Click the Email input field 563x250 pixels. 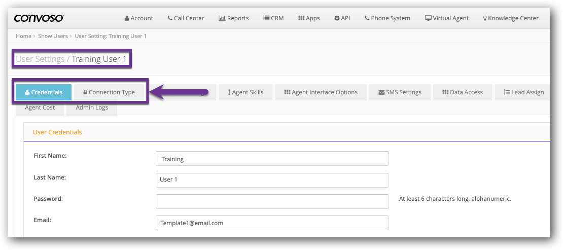(x=272, y=223)
